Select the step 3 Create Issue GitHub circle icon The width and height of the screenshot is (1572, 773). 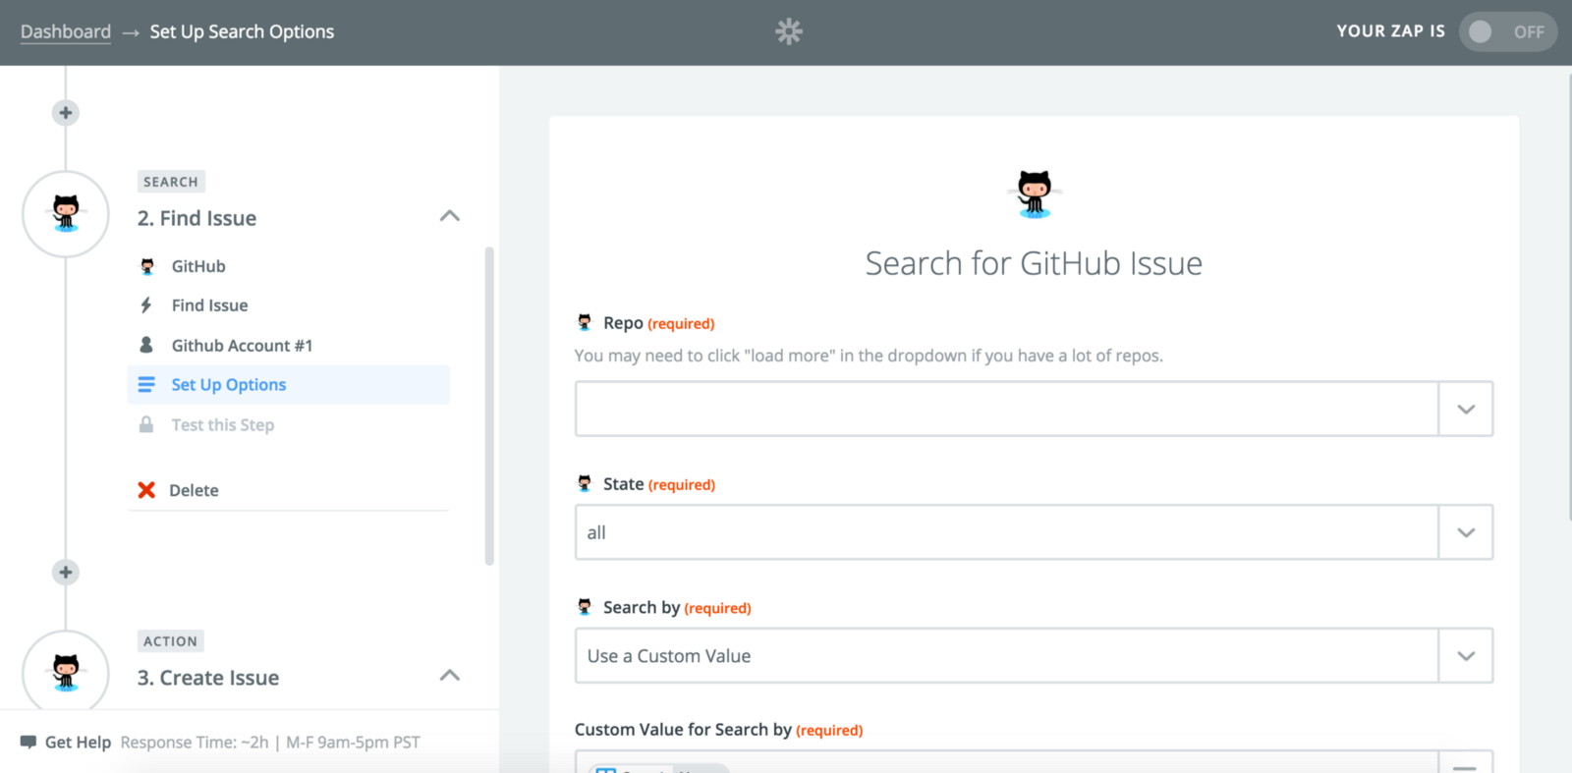(x=66, y=672)
